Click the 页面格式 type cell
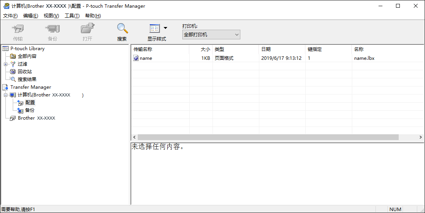Image resolution: width=425 pixels, height=213 pixels. tap(224, 58)
